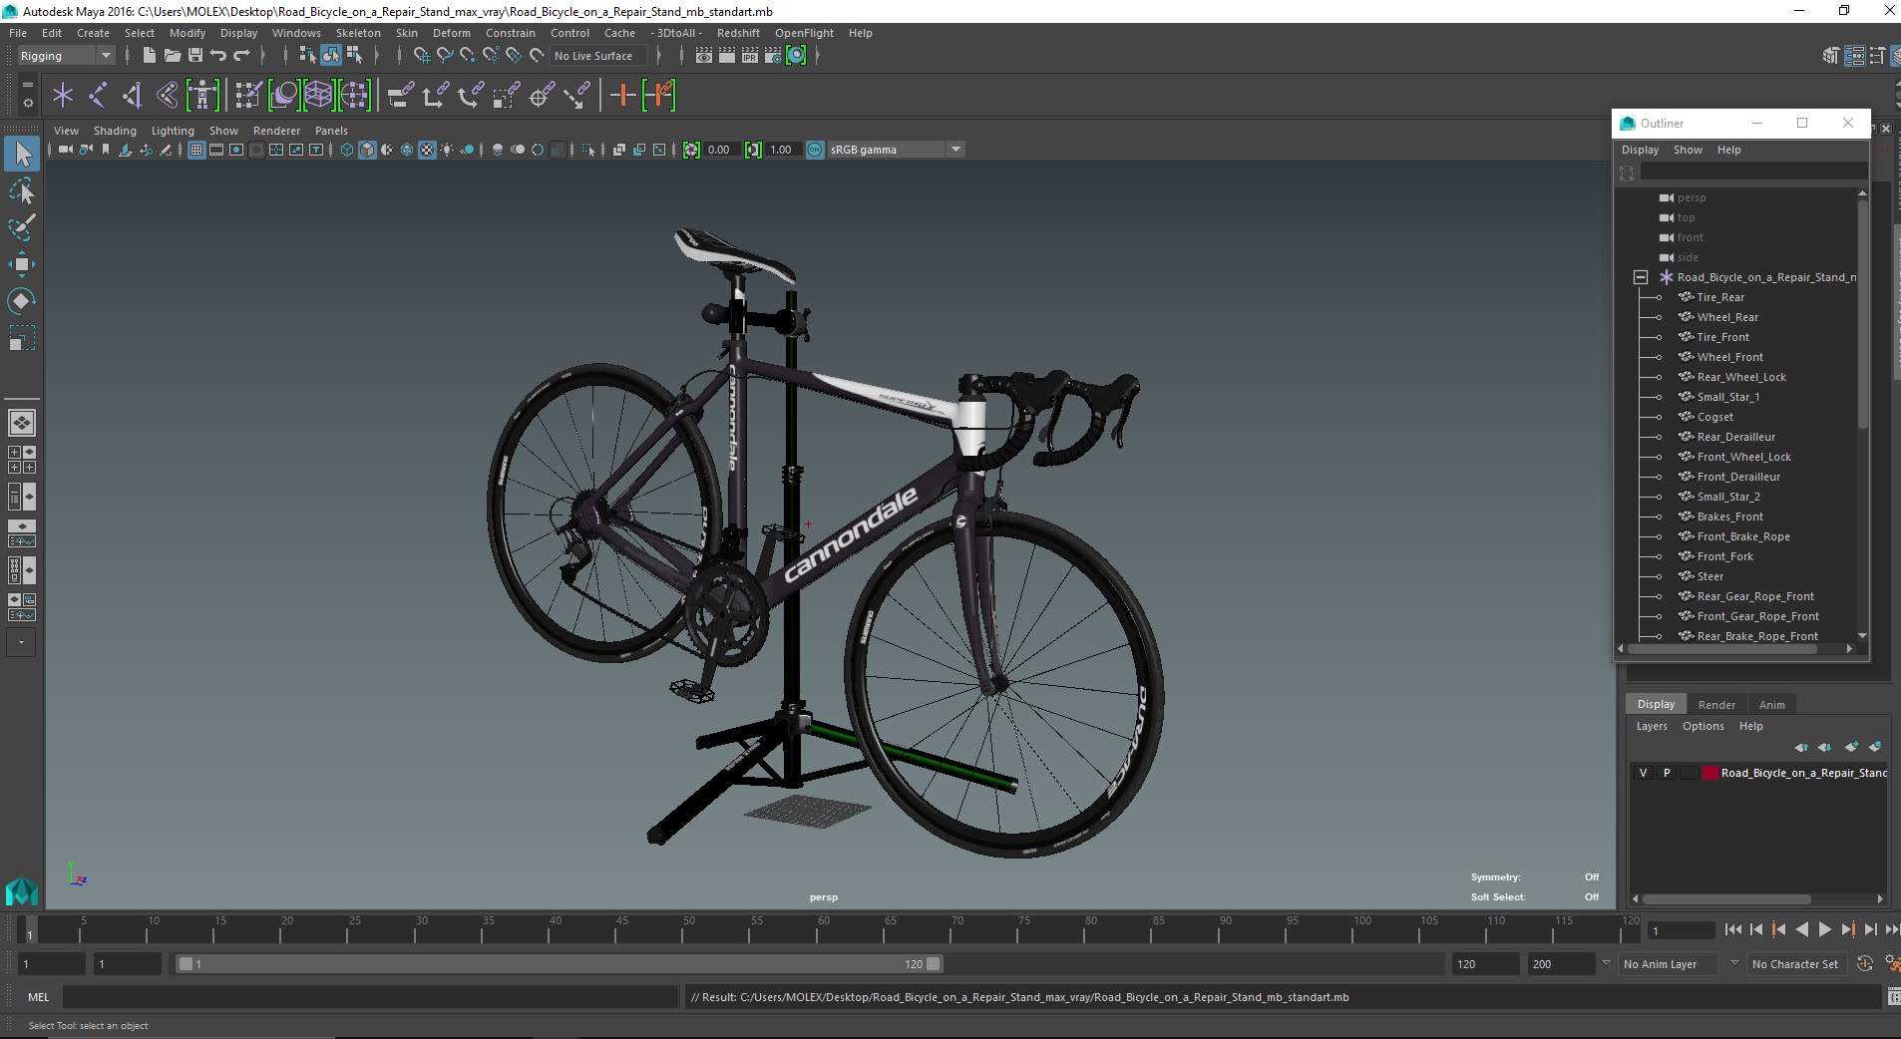1901x1039 pixels.
Task: Choose the Move tool in toolbox
Action: 22,264
